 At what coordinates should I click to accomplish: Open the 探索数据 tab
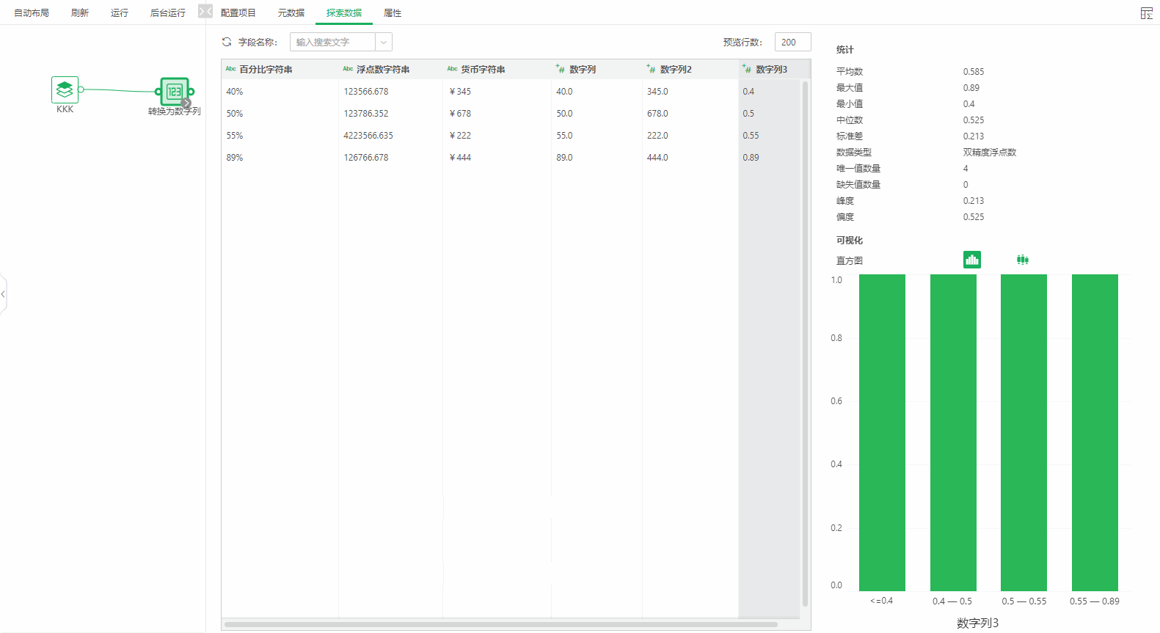(343, 13)
